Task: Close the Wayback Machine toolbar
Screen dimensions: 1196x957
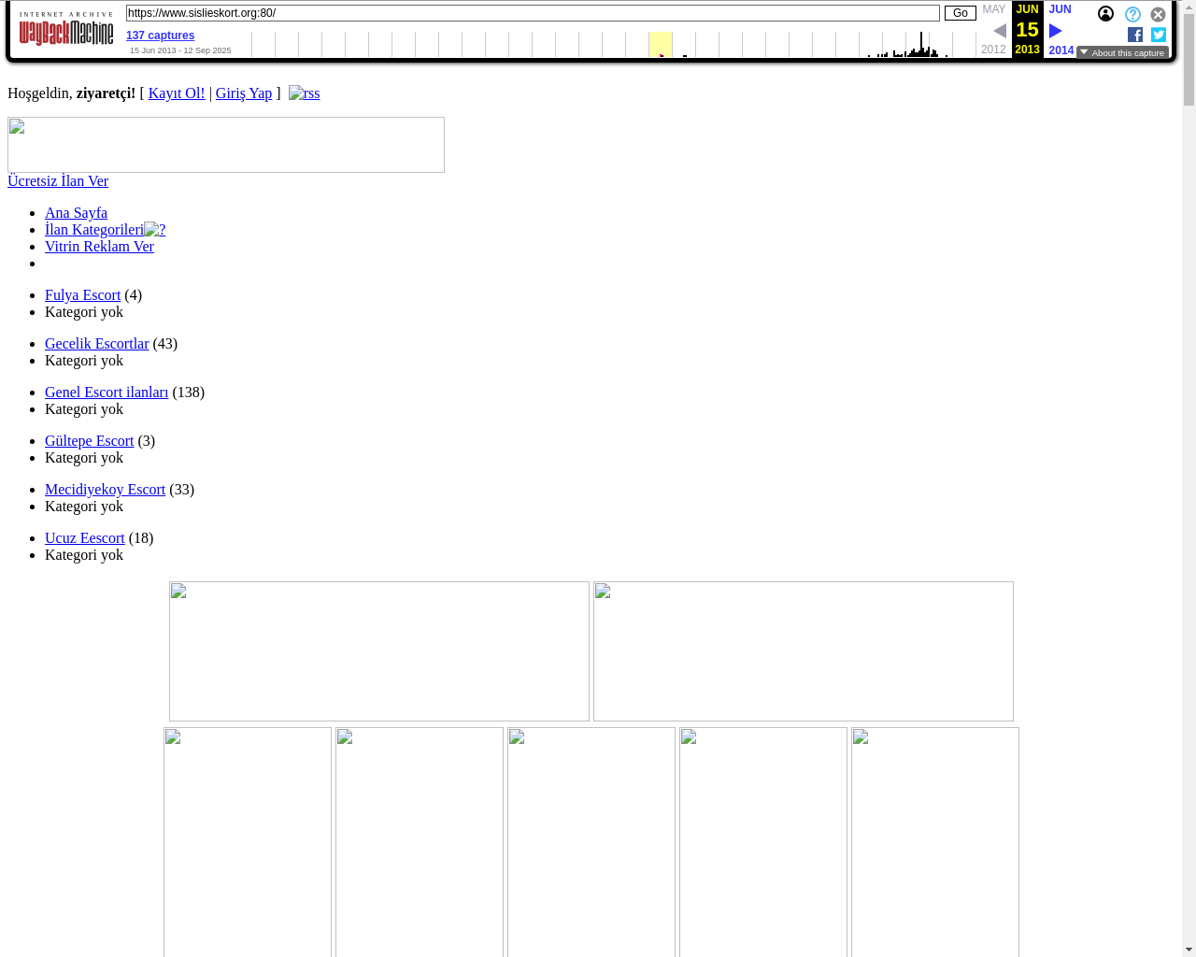Action: click(1158, 14)
